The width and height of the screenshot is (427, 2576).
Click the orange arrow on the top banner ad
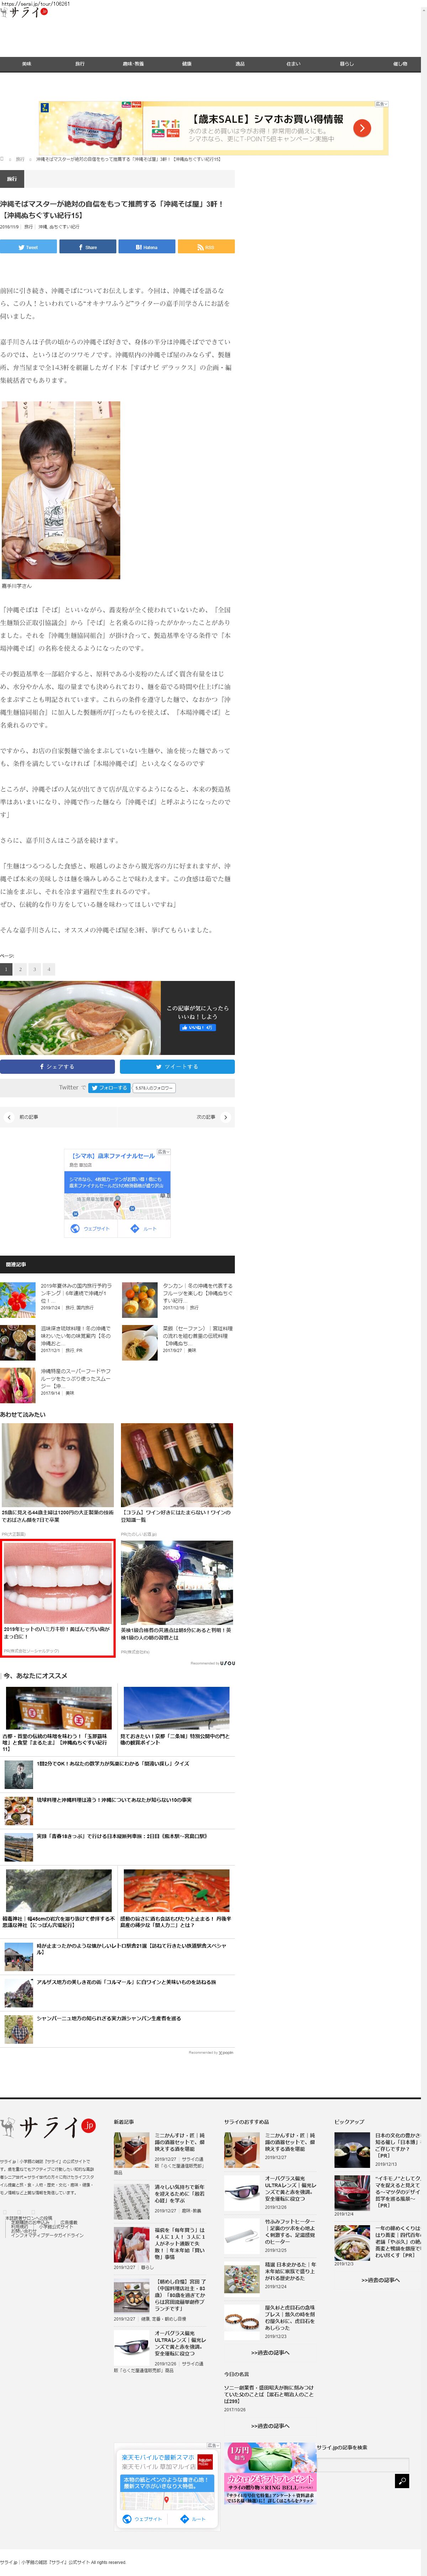click(x=362, y=128)
